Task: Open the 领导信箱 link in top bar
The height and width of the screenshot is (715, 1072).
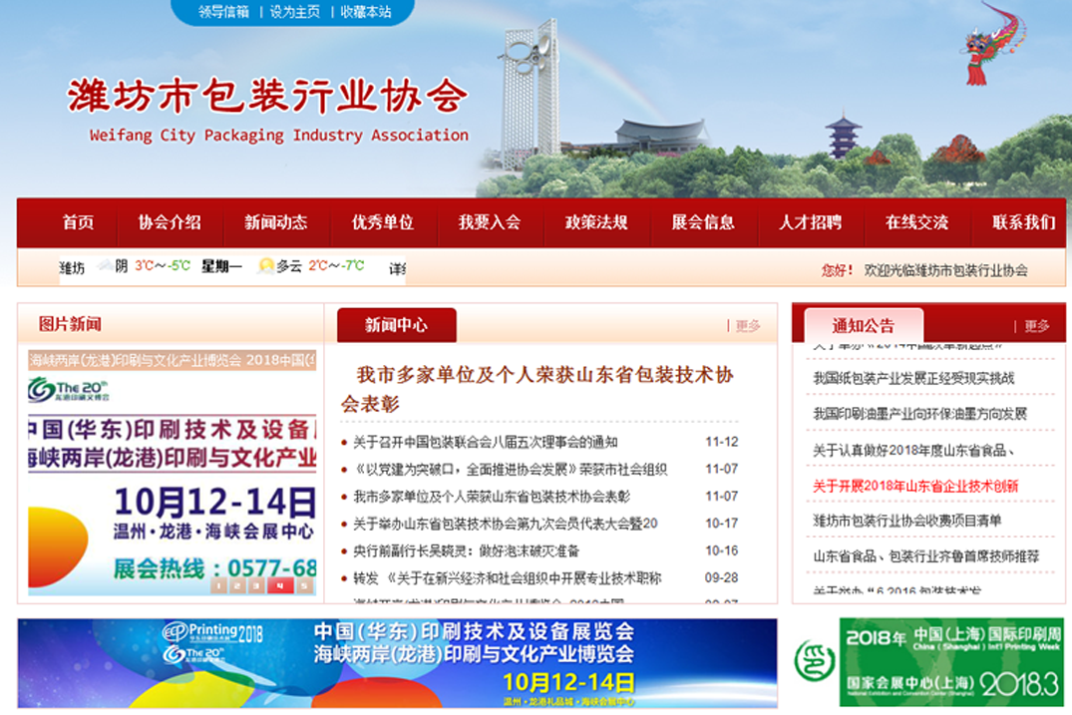Action: 223,12
